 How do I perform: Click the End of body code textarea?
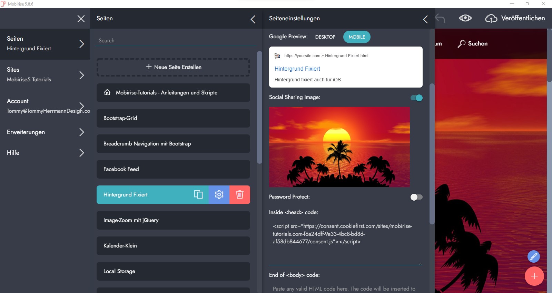pyautogui.click(x=346, y=289)
